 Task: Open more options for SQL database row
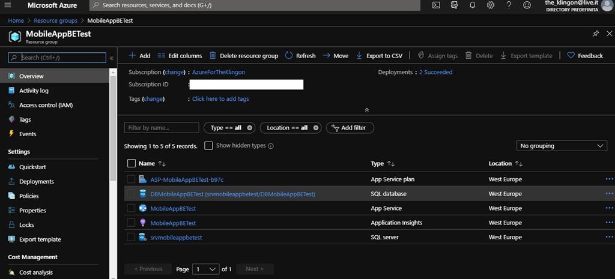pos(609,194)
